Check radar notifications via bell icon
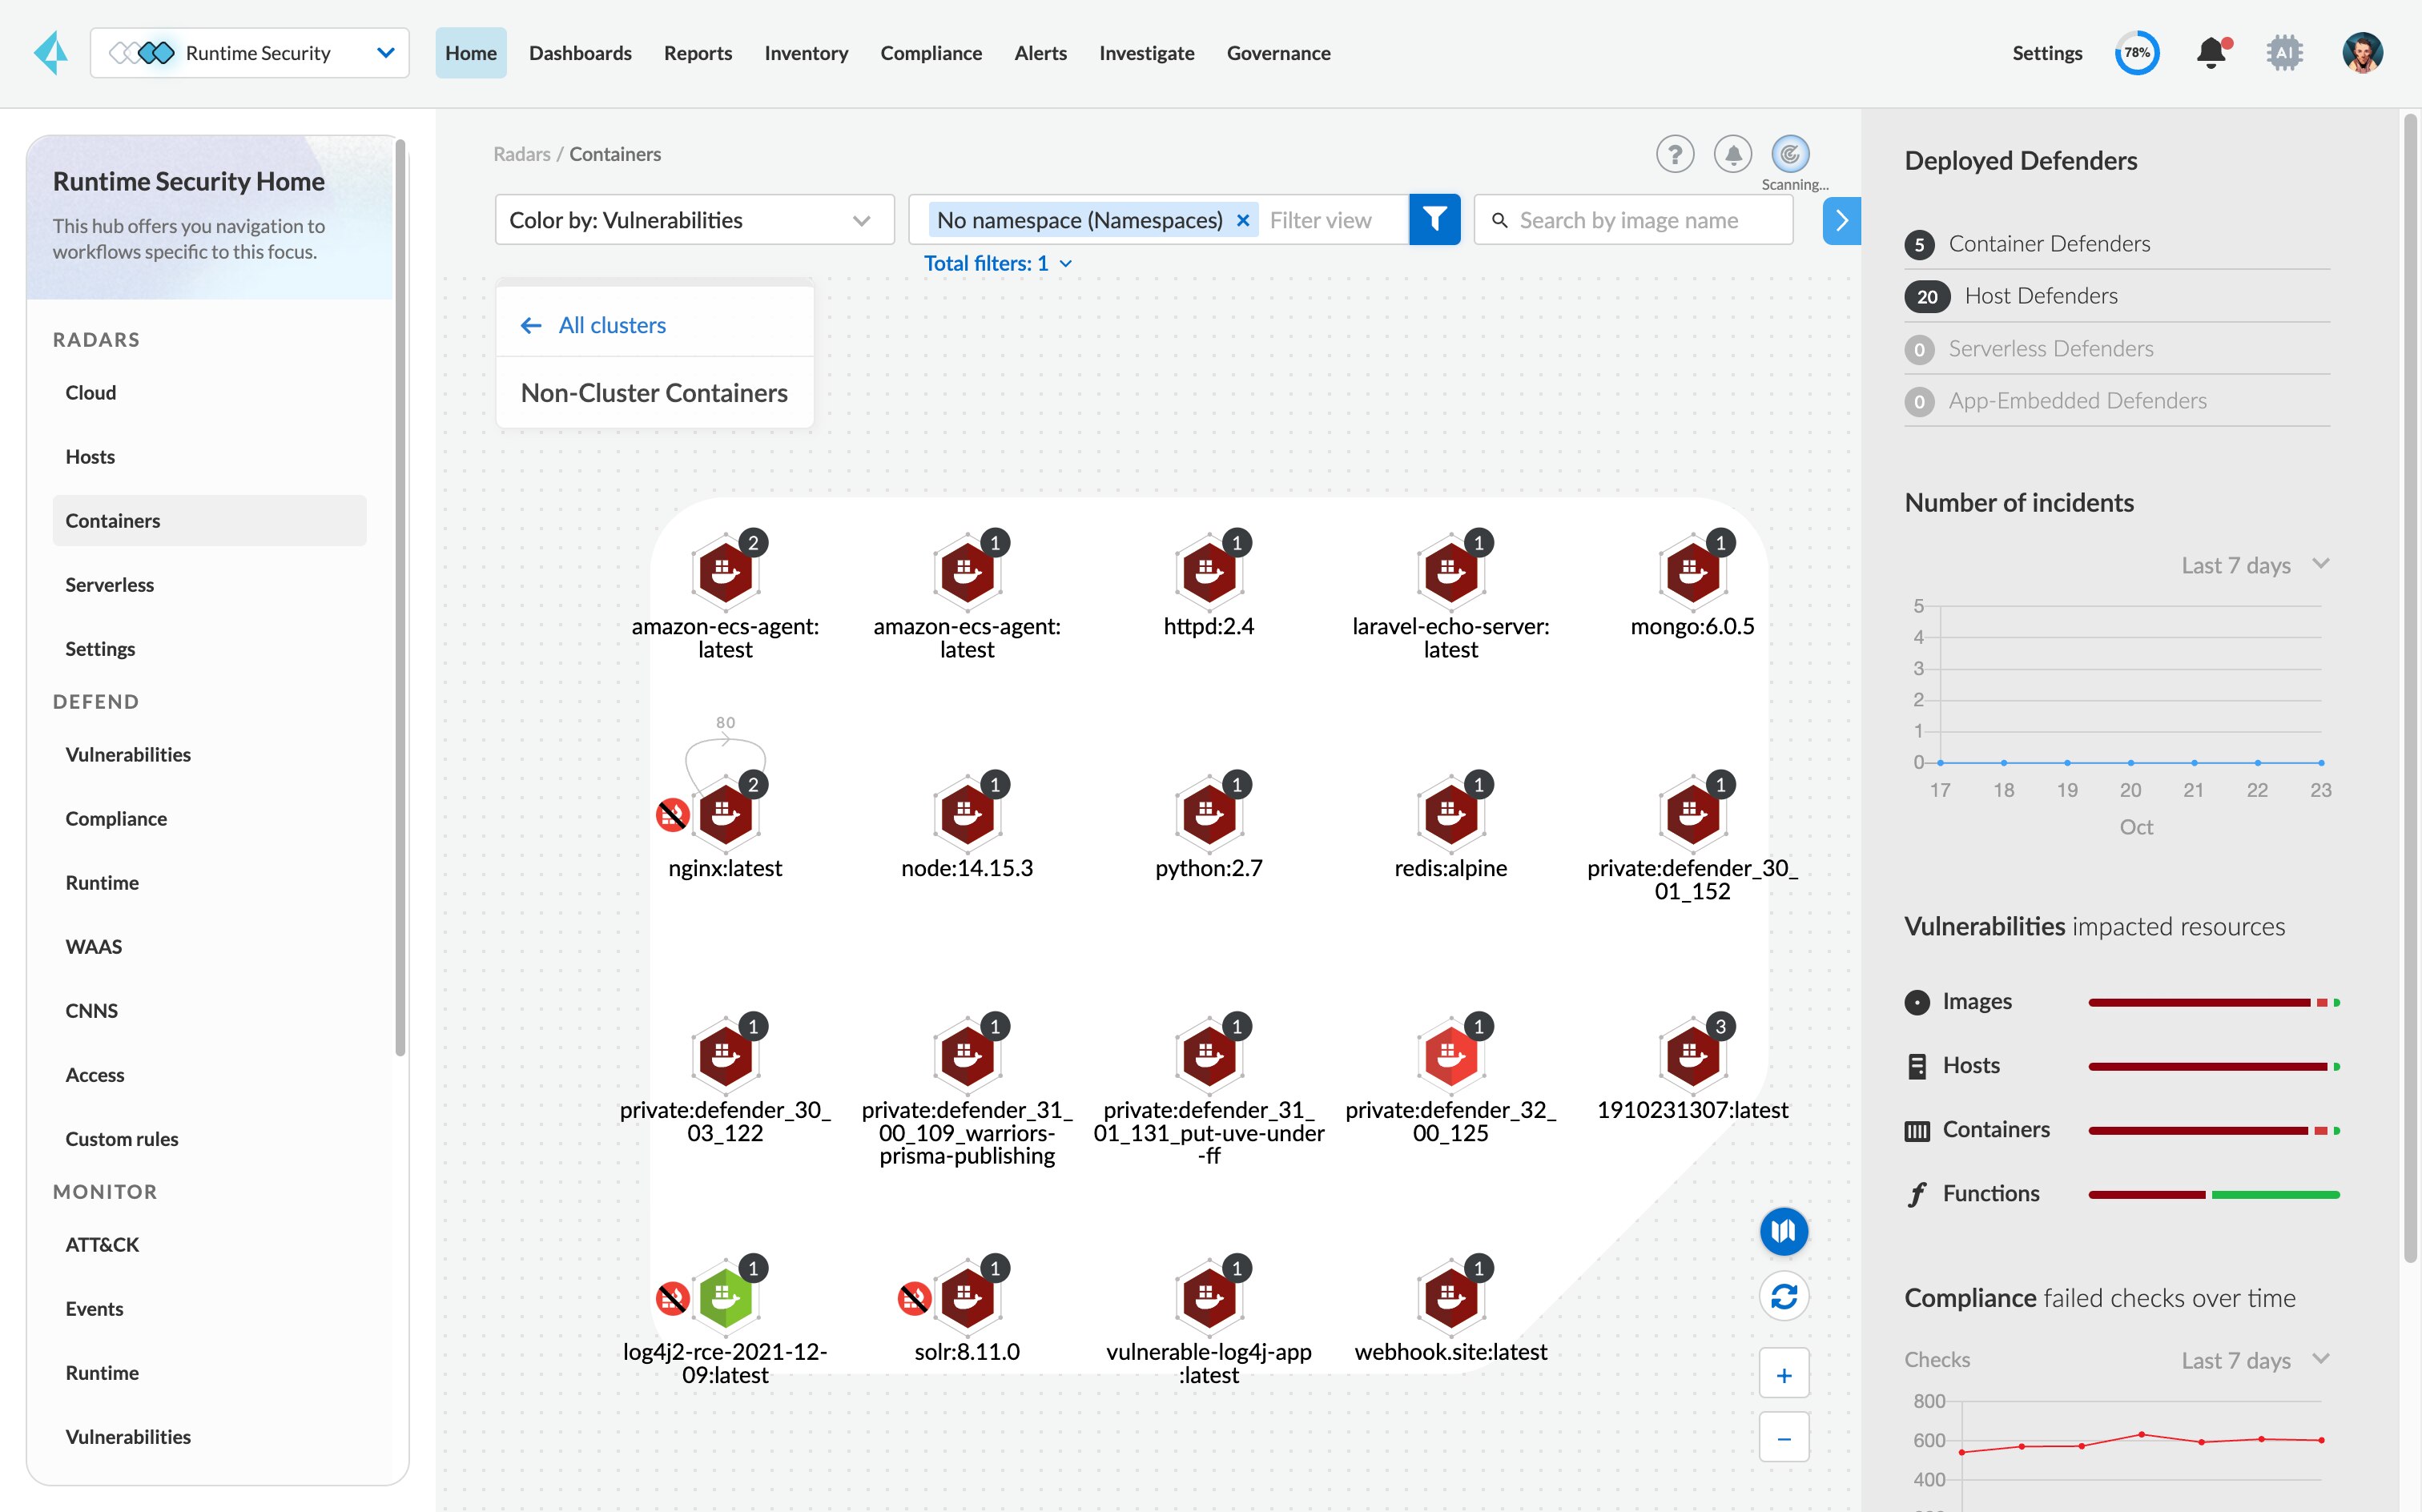Screen dimensions: 2422x1512 pyautogui.click(x=1733, y=153)
